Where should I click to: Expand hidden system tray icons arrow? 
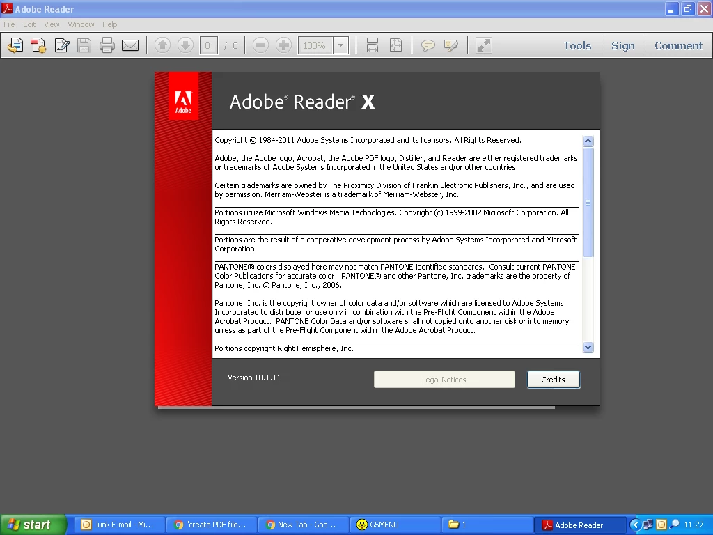[635, 525]
